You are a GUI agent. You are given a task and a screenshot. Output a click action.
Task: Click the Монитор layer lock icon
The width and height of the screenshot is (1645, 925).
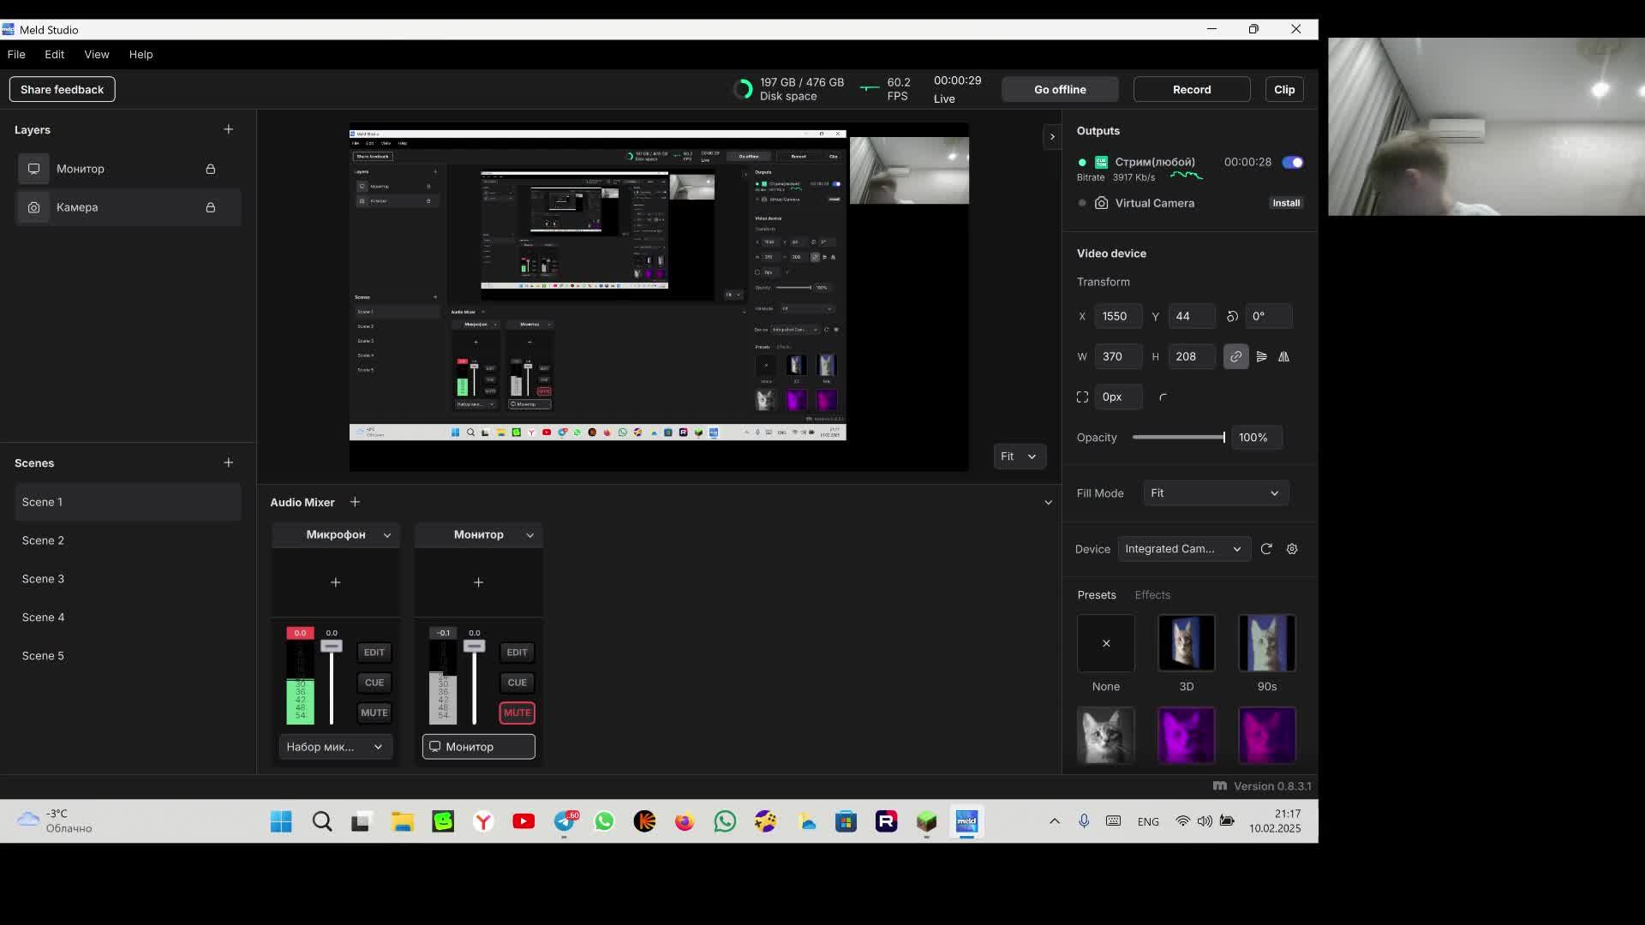coord(210,169)
